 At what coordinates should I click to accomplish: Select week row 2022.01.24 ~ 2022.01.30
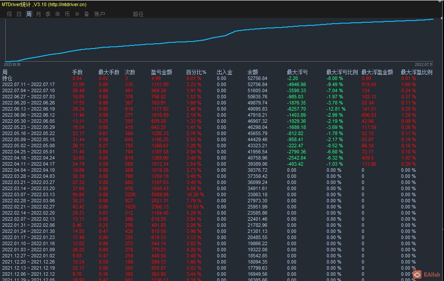(x=28, y=231)
